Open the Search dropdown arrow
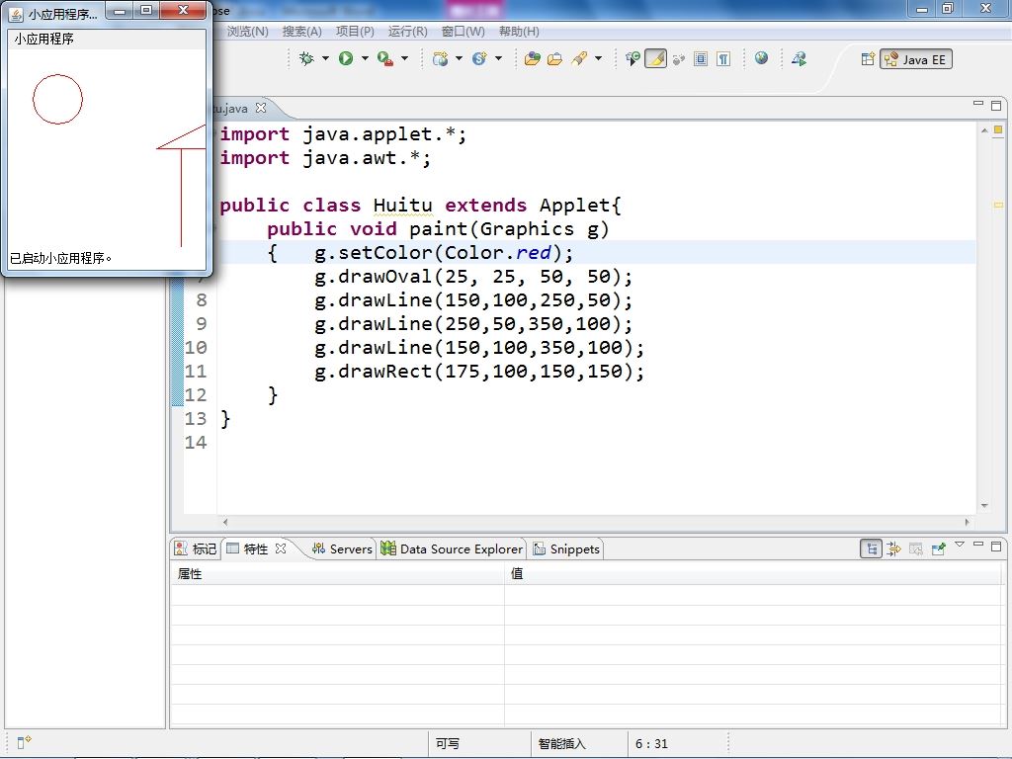 (598, 58)
